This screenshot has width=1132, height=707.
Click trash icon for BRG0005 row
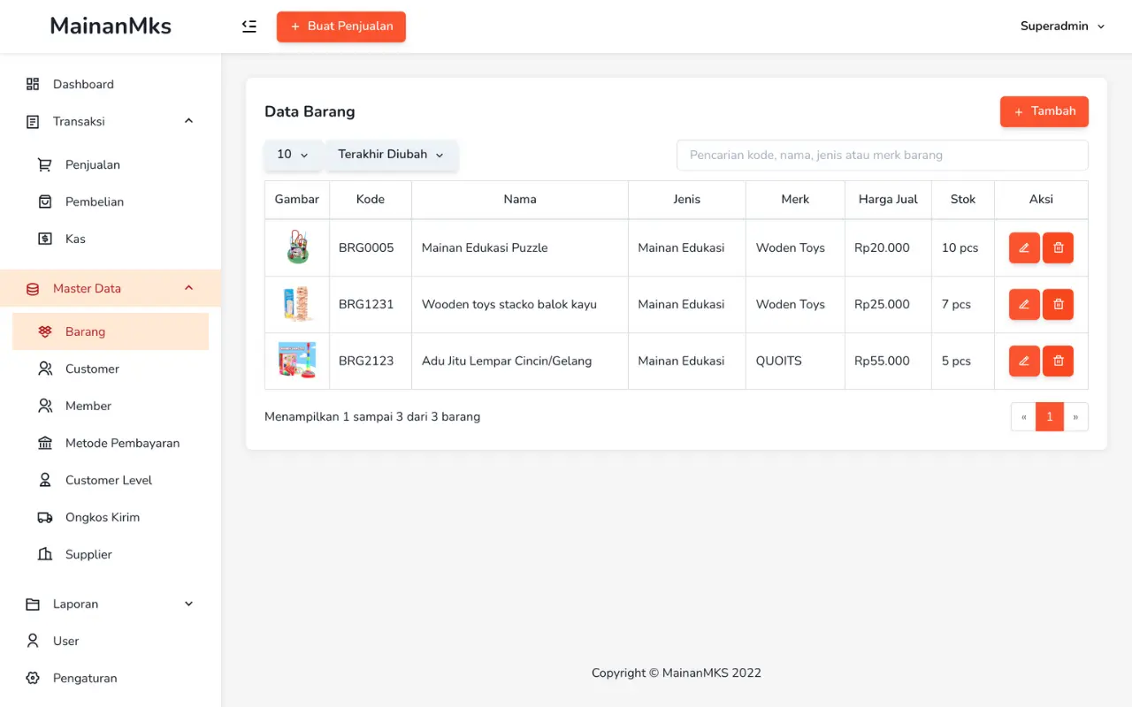coord(1058,248)
